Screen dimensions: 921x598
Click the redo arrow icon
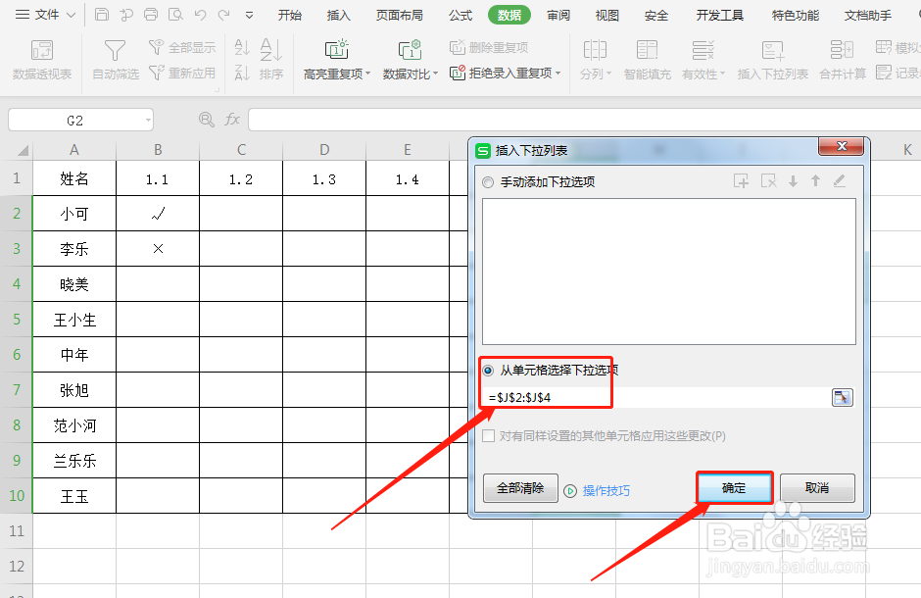click(x=223, y=15)
